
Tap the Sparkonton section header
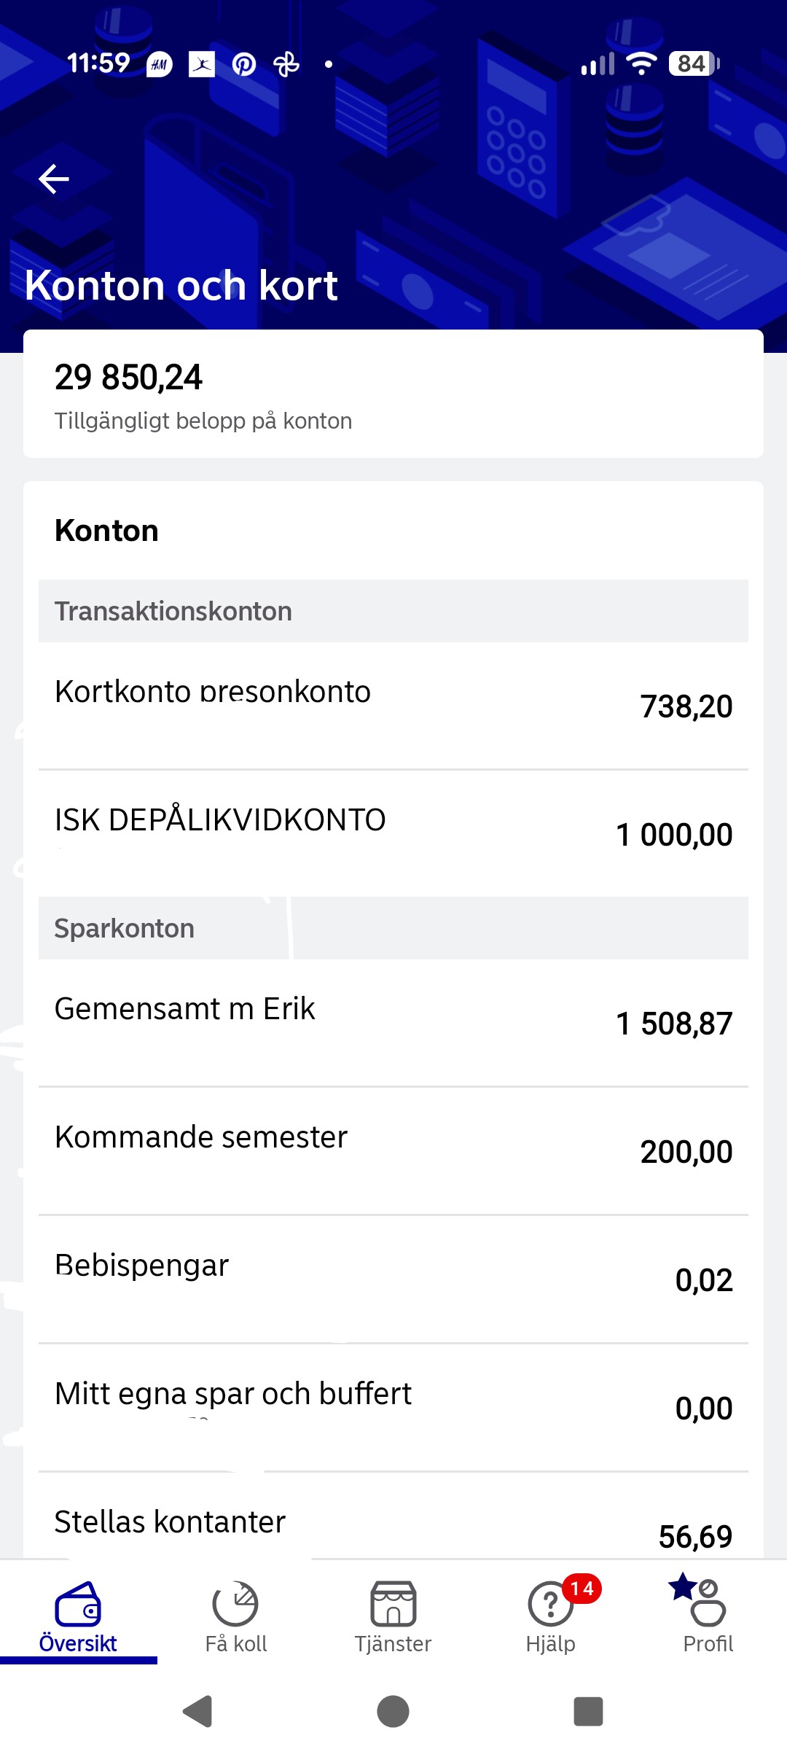[x=393, y=928]
